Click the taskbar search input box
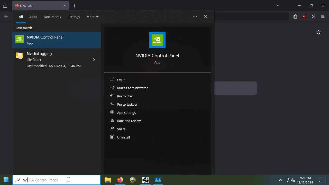329x185 pixels. 57,180
